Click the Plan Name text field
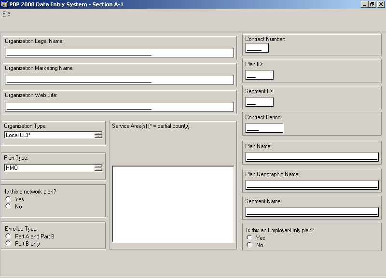 [312, 157]
